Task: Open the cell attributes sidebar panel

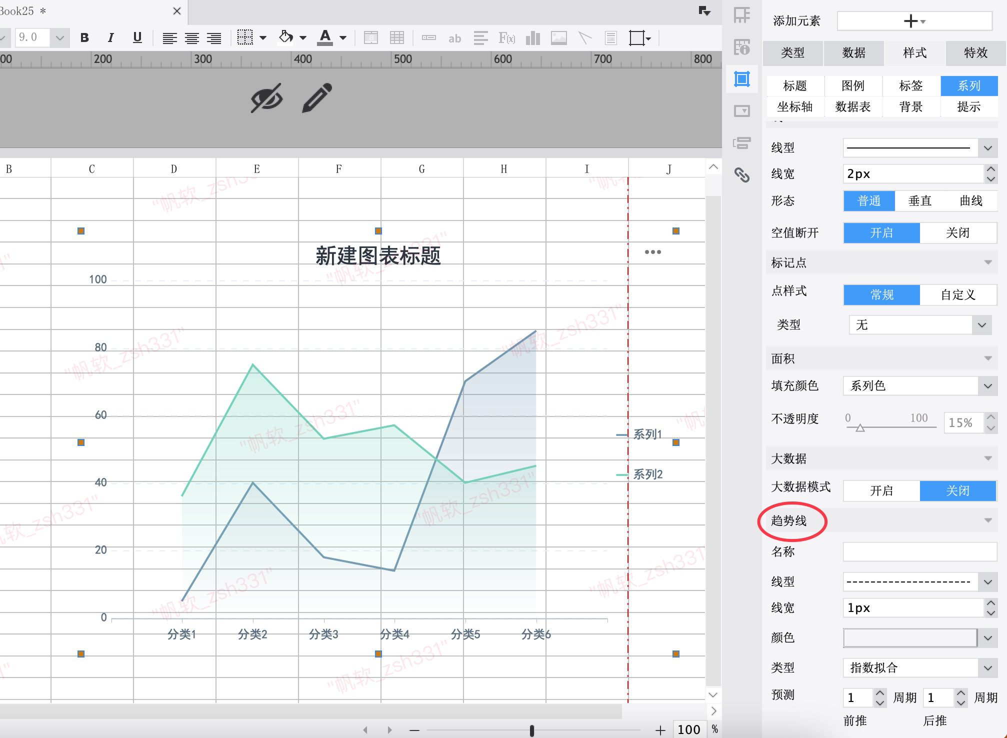Action: tap(742, 47)
